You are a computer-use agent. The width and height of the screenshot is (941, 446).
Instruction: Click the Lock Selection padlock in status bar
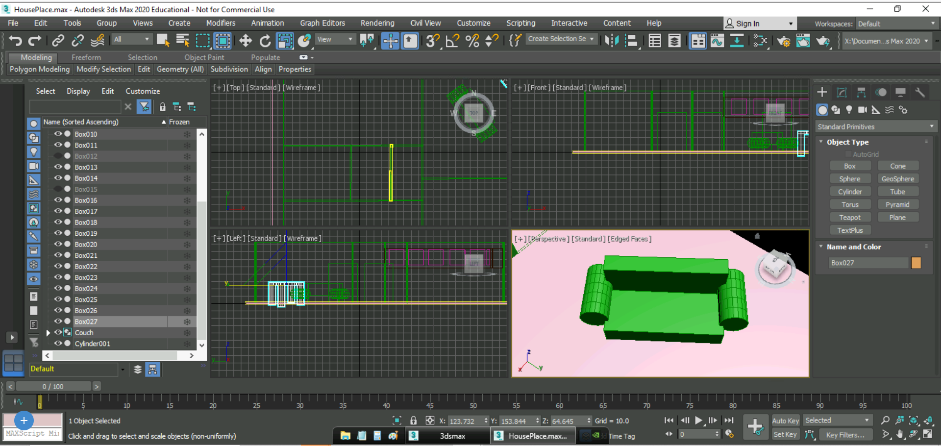click(x=413, y=421)
